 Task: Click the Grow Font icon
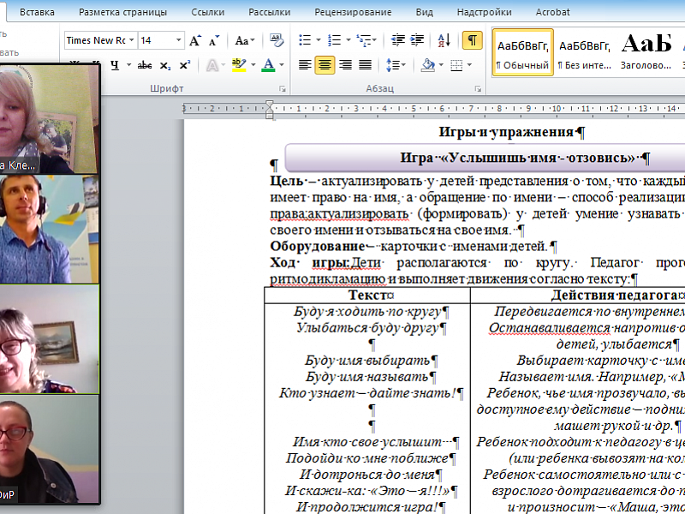(195, 40)
